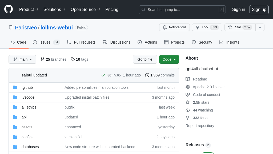Expand the main branch selector

tap(22, 59)
